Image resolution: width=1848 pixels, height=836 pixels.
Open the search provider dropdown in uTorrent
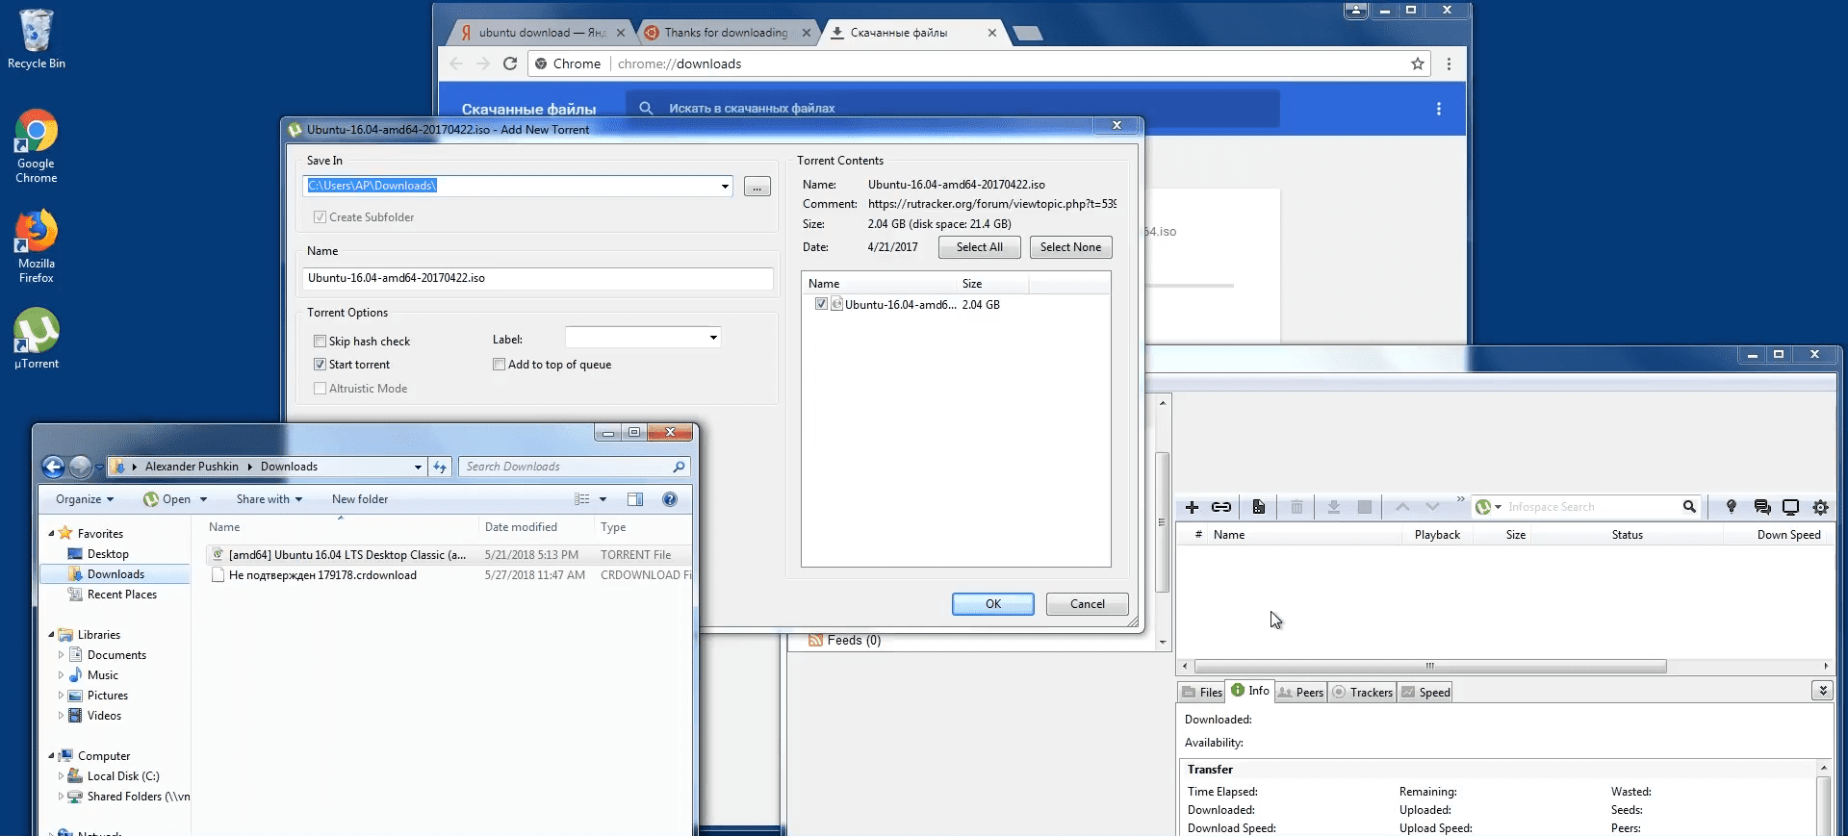tap(1498, 507)
